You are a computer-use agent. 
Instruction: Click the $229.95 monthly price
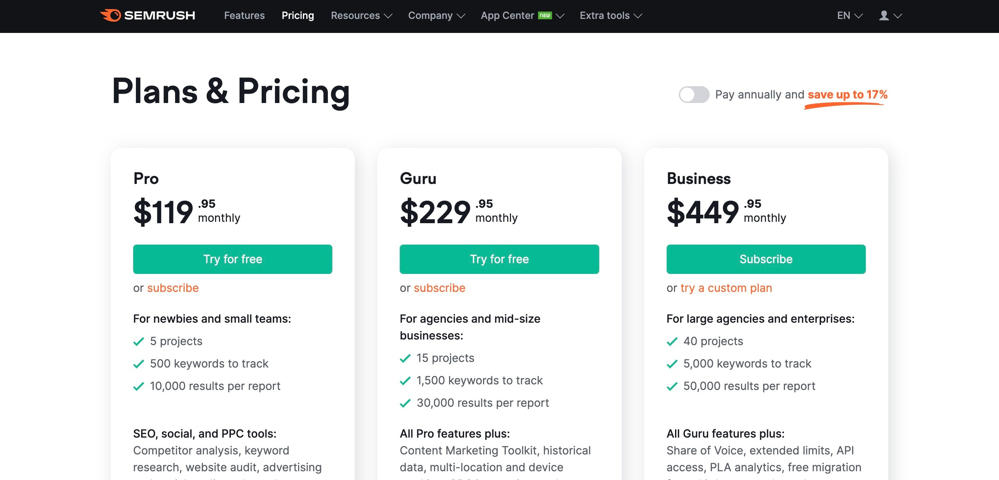pyautogui.click(x=459, y=212)
